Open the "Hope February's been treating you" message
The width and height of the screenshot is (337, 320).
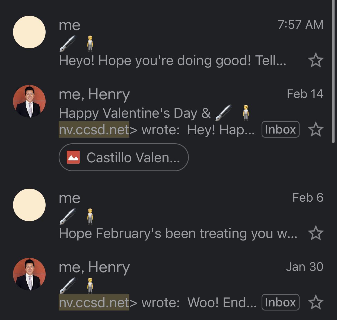(178, 233)
